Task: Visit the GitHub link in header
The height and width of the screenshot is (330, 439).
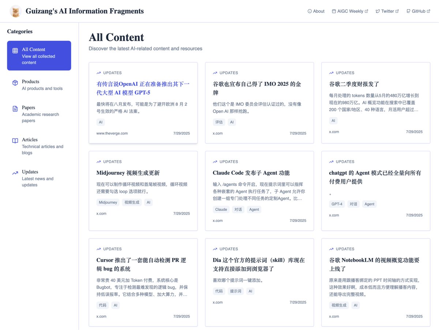Action: pyautogui.click(x=418, y=11)
